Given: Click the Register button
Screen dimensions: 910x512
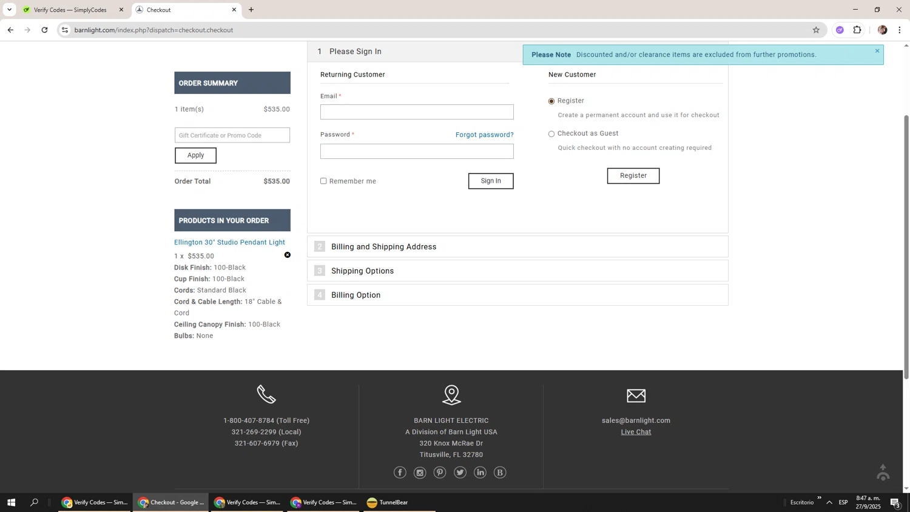Looking at the screenshot, I should click(x=633, y=176).
